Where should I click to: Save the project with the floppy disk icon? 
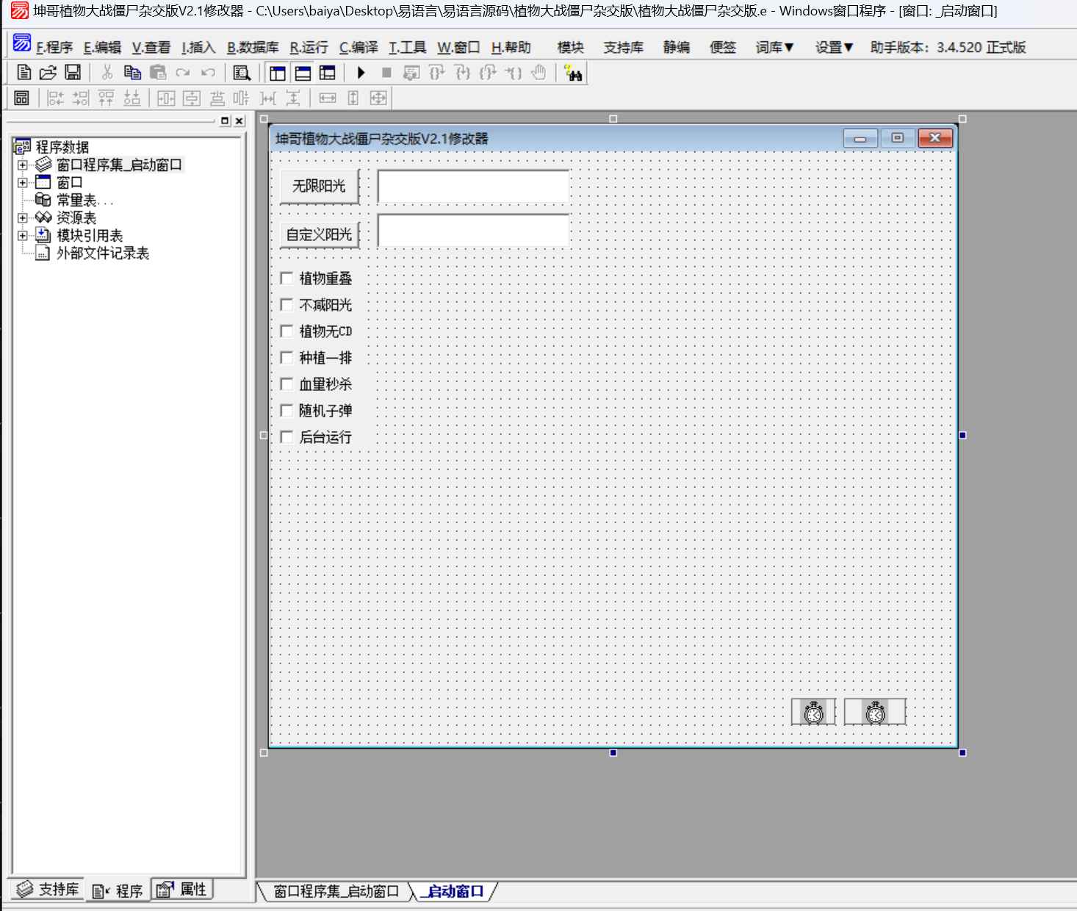coord(72,72)
